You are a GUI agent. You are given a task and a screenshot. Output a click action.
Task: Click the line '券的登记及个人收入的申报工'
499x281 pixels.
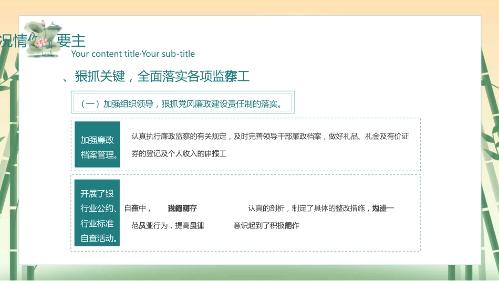coord(179,154)
